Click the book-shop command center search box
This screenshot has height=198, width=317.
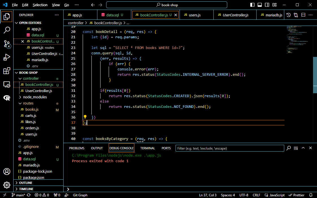click(167, 5)
